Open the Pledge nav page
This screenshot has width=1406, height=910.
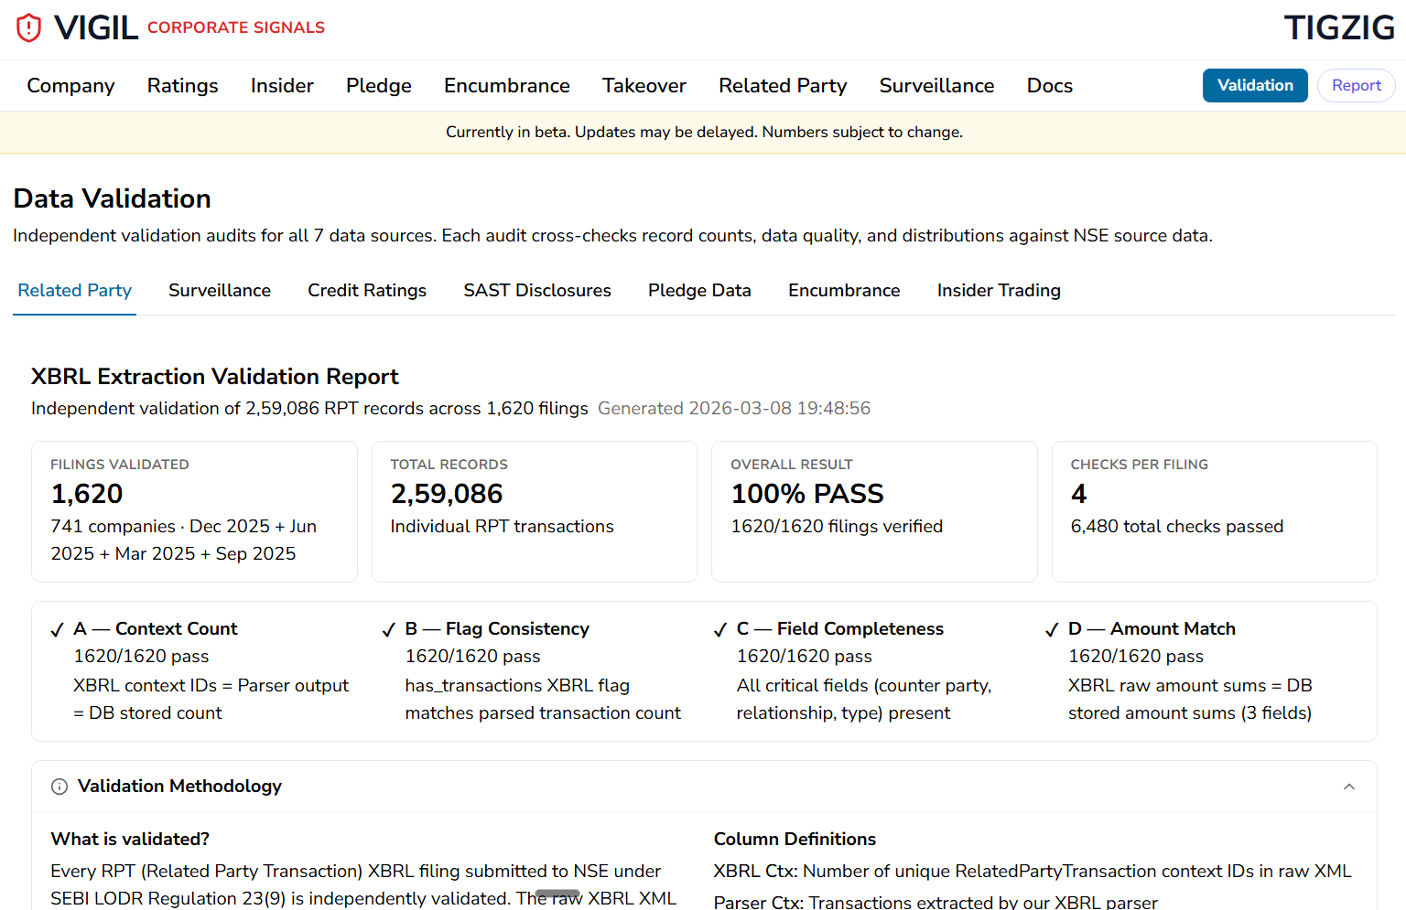click(x=379, y=86)
